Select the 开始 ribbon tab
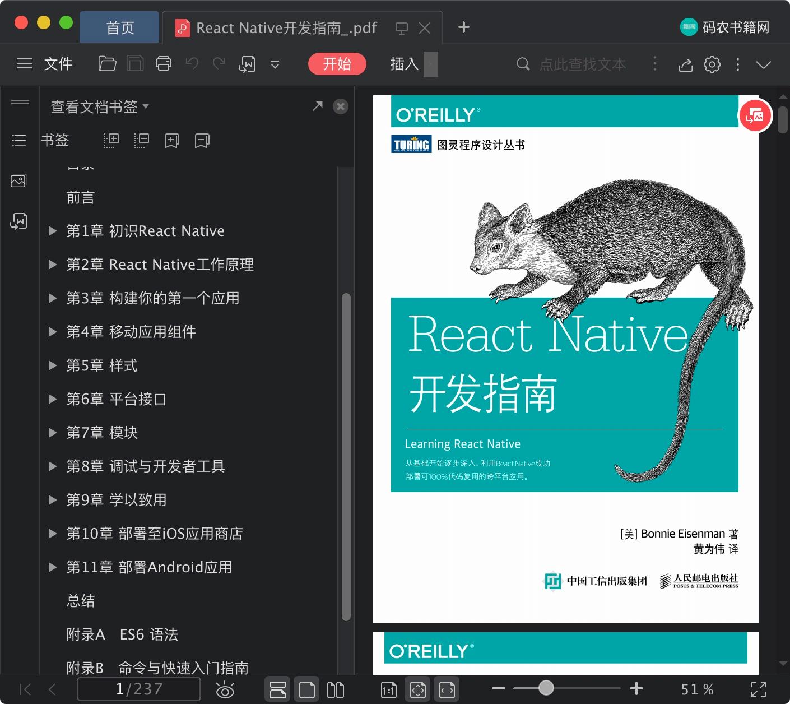The height and width of the screenshot is (704, 790). 337,64
